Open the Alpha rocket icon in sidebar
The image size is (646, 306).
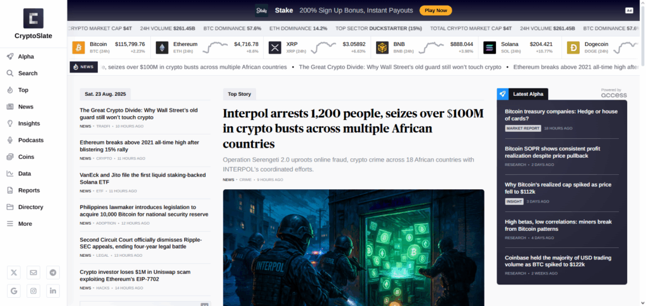coord(10,56)
